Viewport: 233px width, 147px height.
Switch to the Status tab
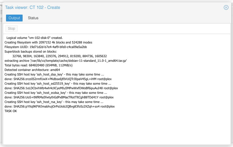[x=33, y=18]
